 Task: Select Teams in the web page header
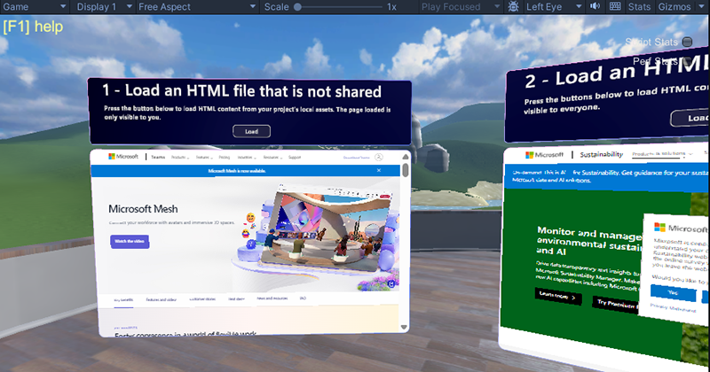[158, 157]
